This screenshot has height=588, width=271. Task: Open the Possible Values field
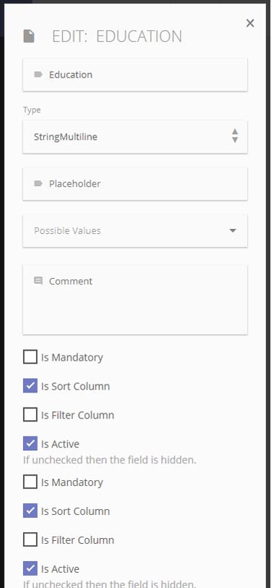tap(135, 230)
